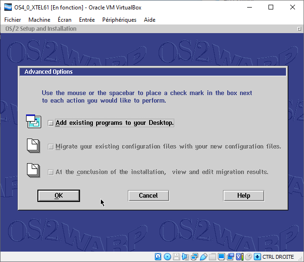This screenshot has width=304, height=262.
Task: Click the shared folders status icon
Action: click(212, 257)
